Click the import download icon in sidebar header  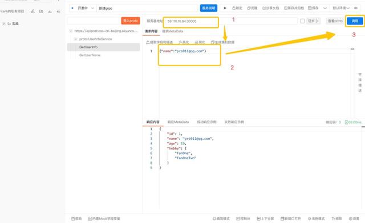pos(50,11)
